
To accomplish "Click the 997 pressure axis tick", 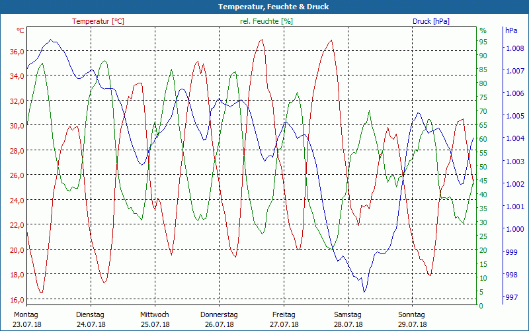I will [511, 297].
